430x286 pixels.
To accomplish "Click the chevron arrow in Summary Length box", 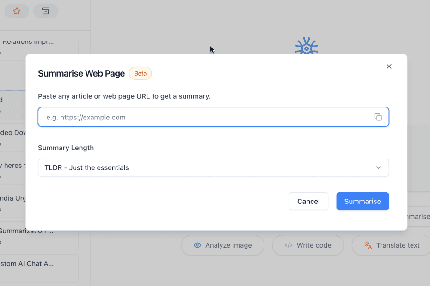I will [379, 167].
